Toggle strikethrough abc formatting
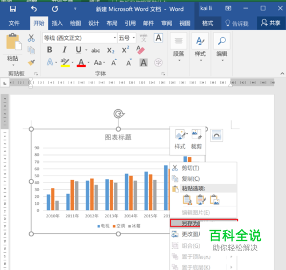The height and width of the screenshot is (270, 286). point(96,50)
